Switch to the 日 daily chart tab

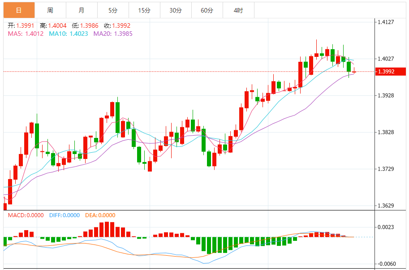click(x=18, y=10)
